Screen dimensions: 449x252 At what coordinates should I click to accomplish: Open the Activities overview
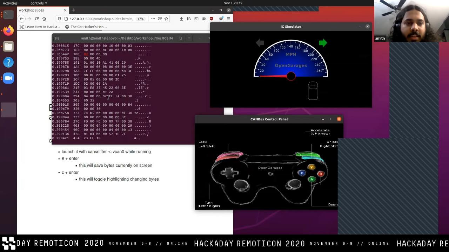tap(10, 3)
